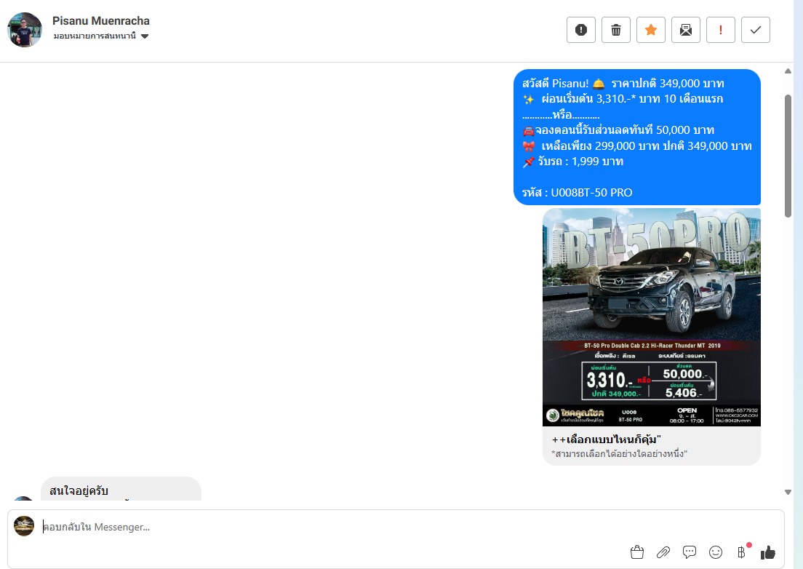
Task: Click the scroll up arrow of chat
Action: point(788,71)
